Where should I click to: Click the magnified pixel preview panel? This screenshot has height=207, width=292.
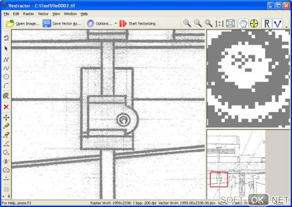pyautogui.click(x=248, y=79)
